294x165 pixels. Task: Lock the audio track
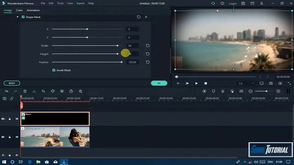[x=10, y=155]
